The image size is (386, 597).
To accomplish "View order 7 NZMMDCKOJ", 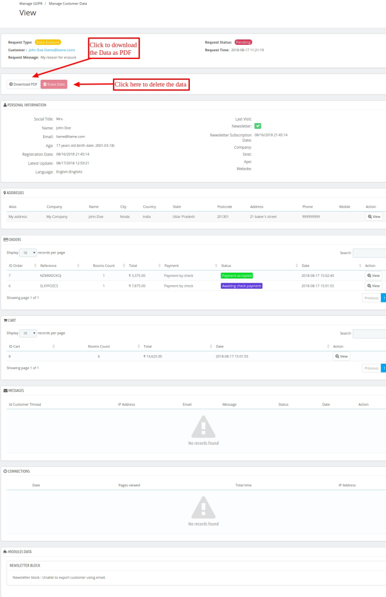I will [374, 275].
